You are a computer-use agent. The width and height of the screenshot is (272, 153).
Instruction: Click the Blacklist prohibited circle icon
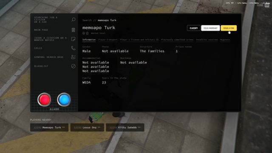pos(74,66)
